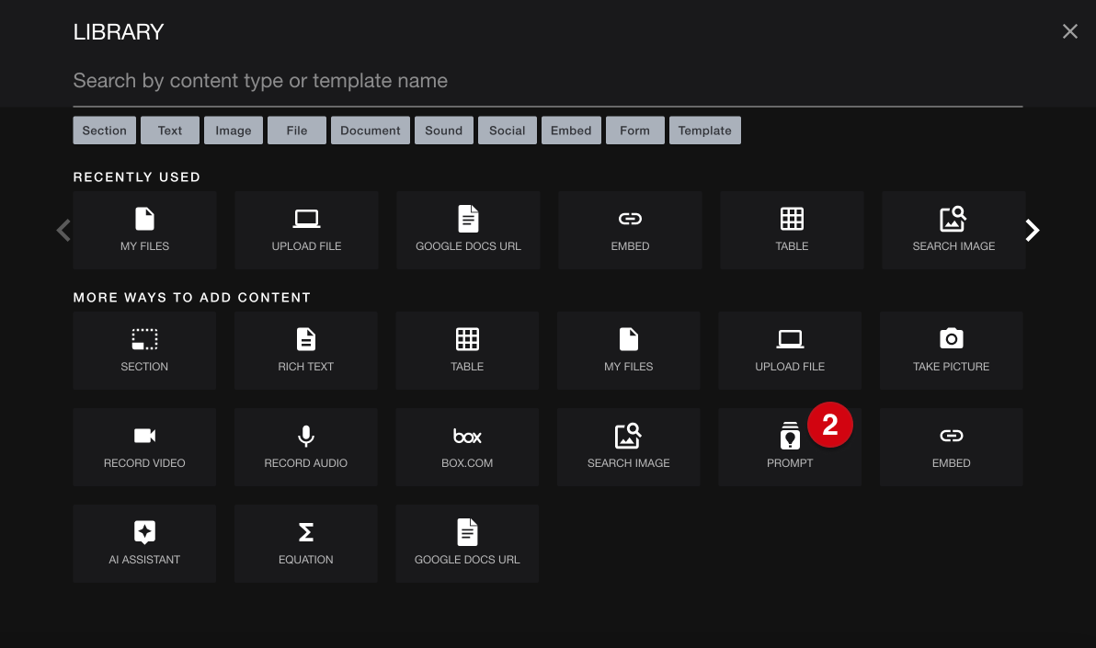The height and width of the screenshot is (648, 1096).
Task: Choose Google Docs URL in Recently Used
Action: pyautogui.click(x=468, y=230)
